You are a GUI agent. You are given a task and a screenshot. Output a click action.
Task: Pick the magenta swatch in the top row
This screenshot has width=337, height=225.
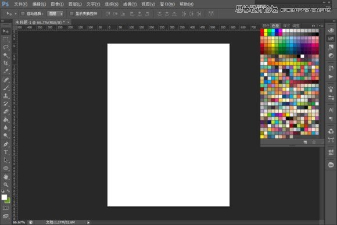pyautogui.click(x=280, y=31)
